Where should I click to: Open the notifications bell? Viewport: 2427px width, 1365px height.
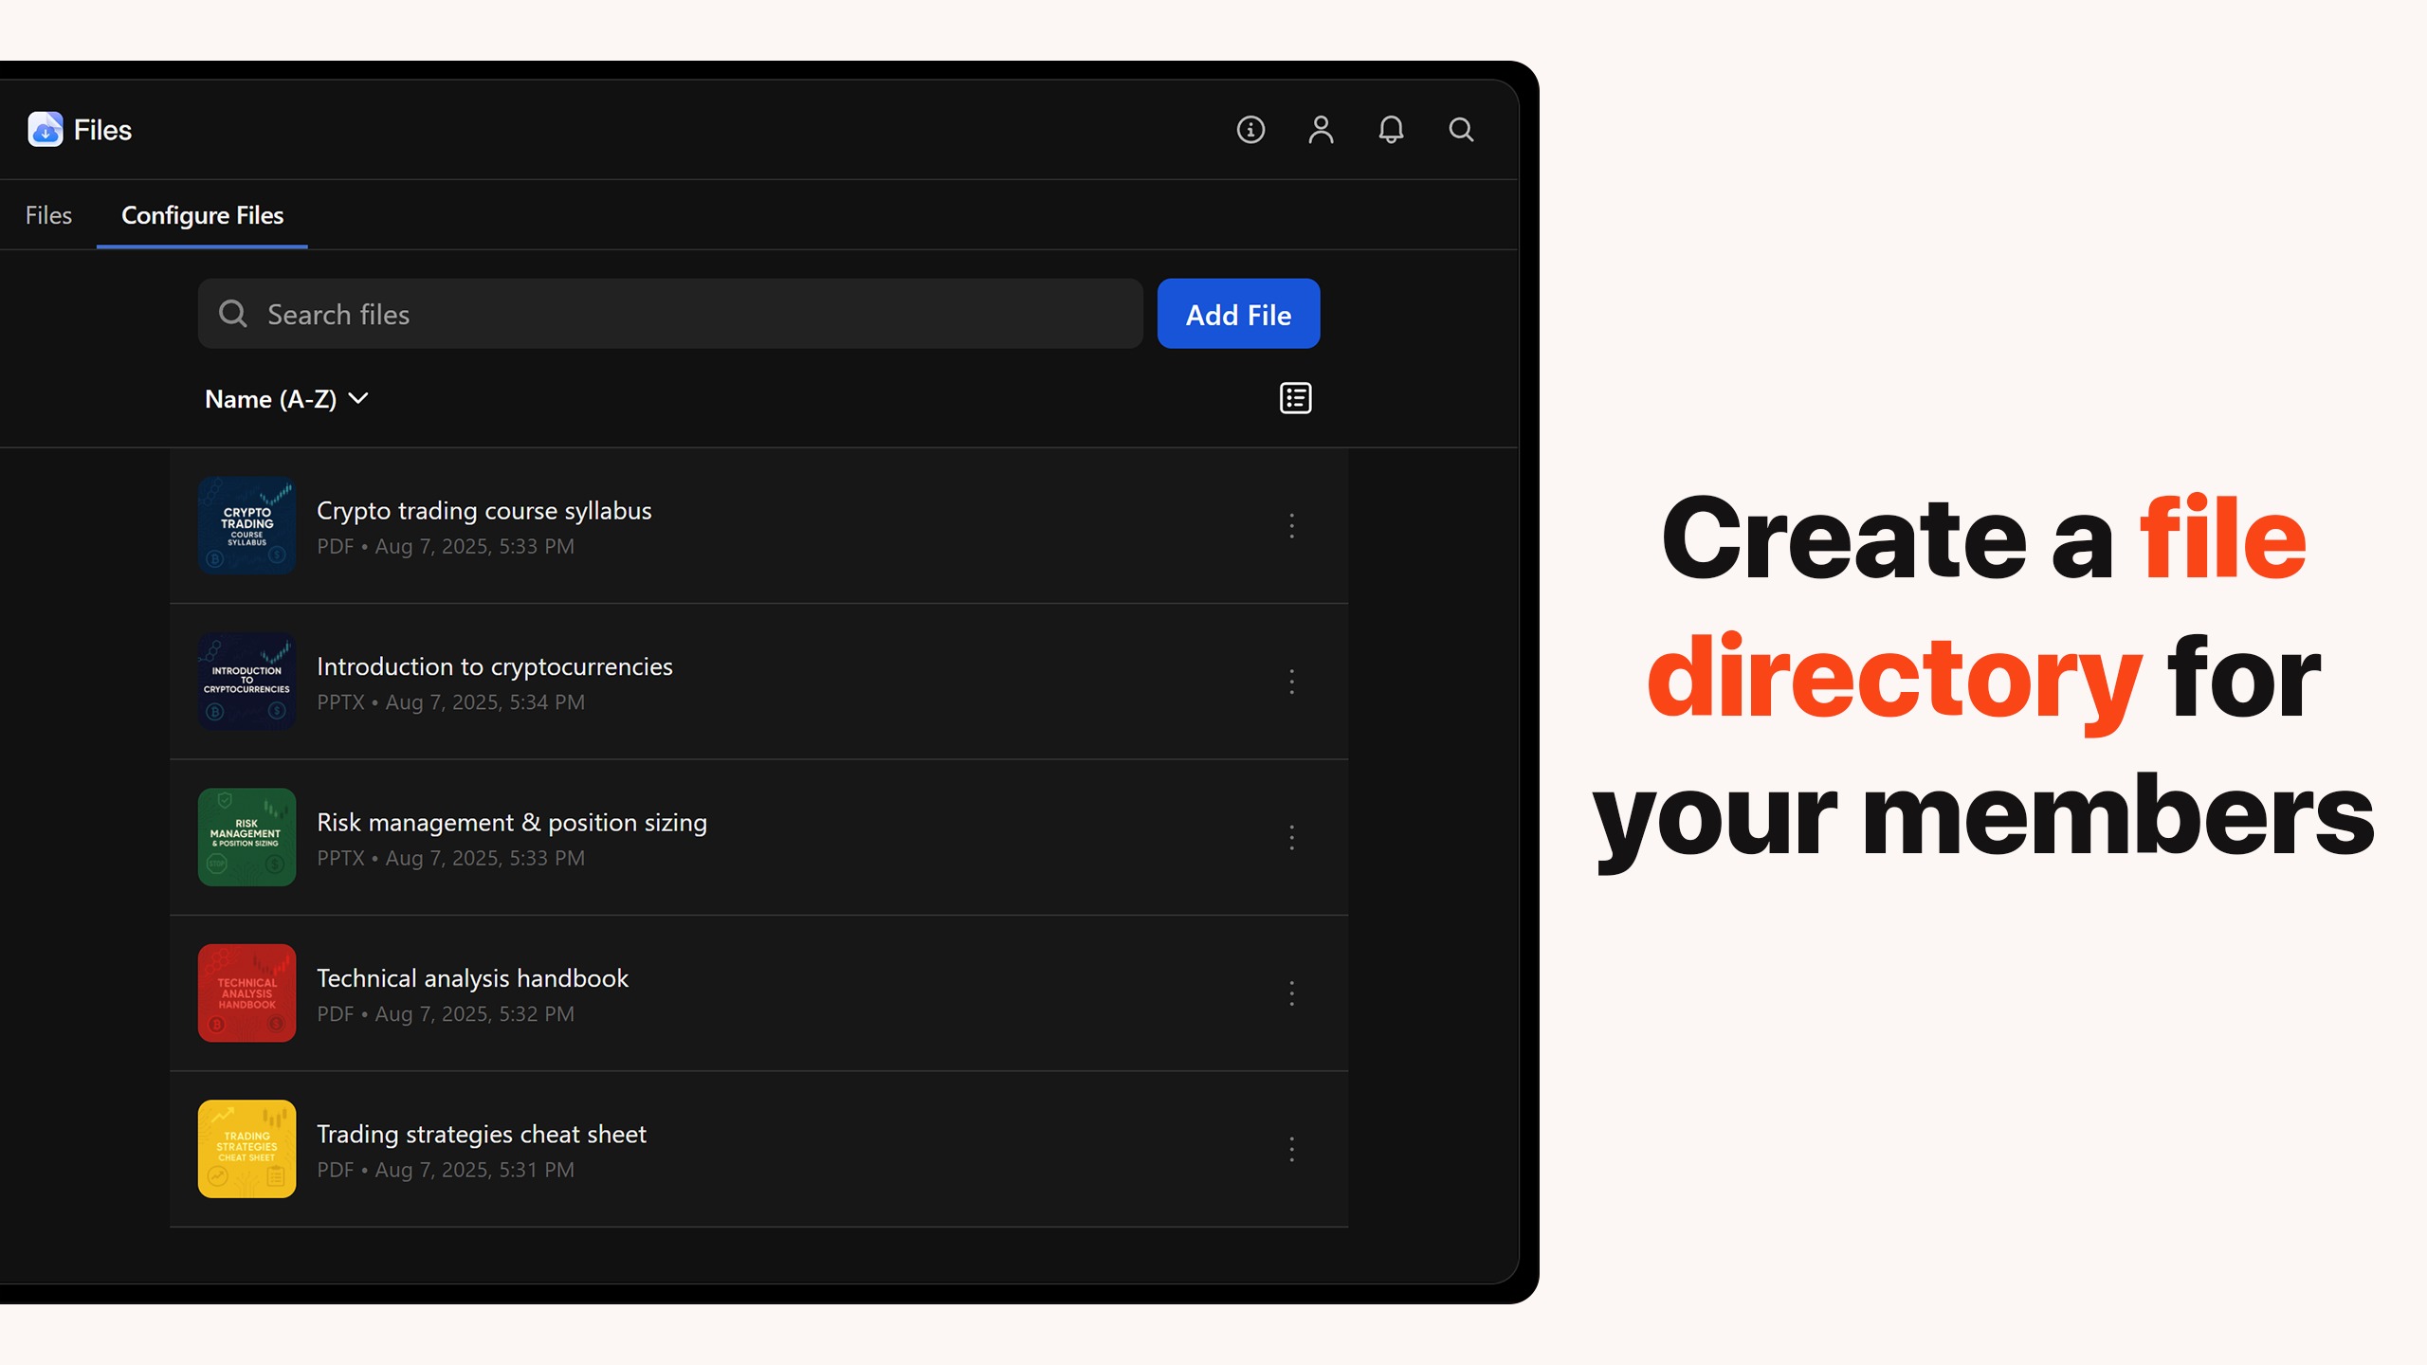tap(1391, 130)
